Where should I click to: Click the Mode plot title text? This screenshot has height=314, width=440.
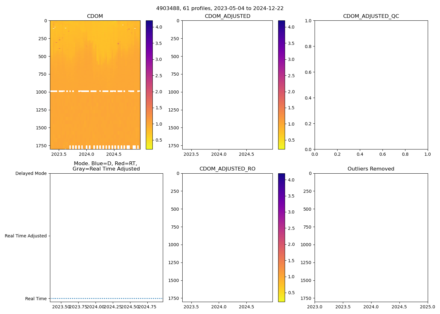pyautogui.click(x=106, y=166)
